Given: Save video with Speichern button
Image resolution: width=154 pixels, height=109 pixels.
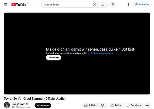Looking at the screenshot, I should [134, 105].
